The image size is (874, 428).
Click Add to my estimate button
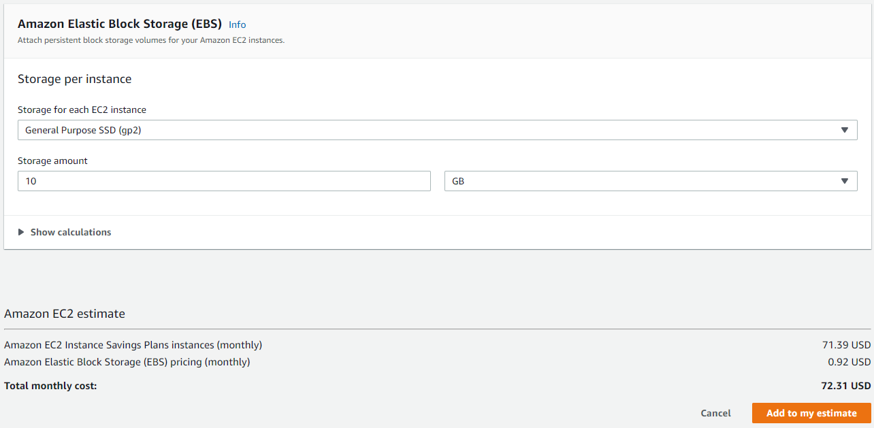811,413
